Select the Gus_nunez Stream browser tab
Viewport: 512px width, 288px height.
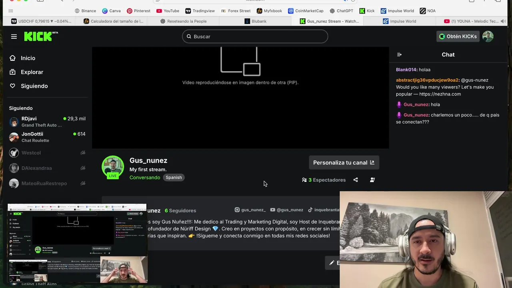tap(329, 21)
